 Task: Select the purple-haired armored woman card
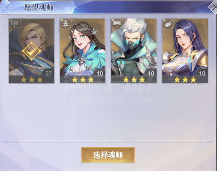tap(185, 51)
